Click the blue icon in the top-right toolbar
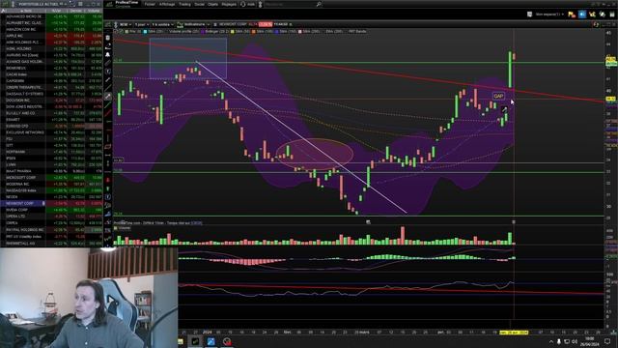618x348 pixels. point(582,14)
